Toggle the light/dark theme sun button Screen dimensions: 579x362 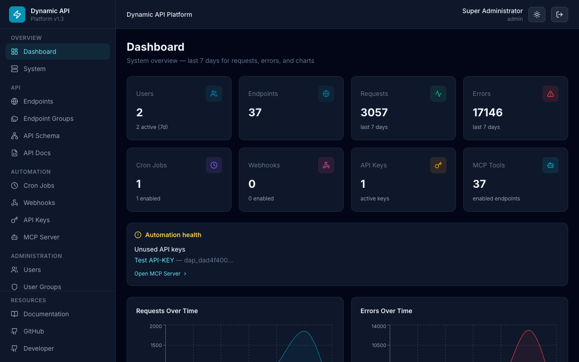(x=537, y=14)
